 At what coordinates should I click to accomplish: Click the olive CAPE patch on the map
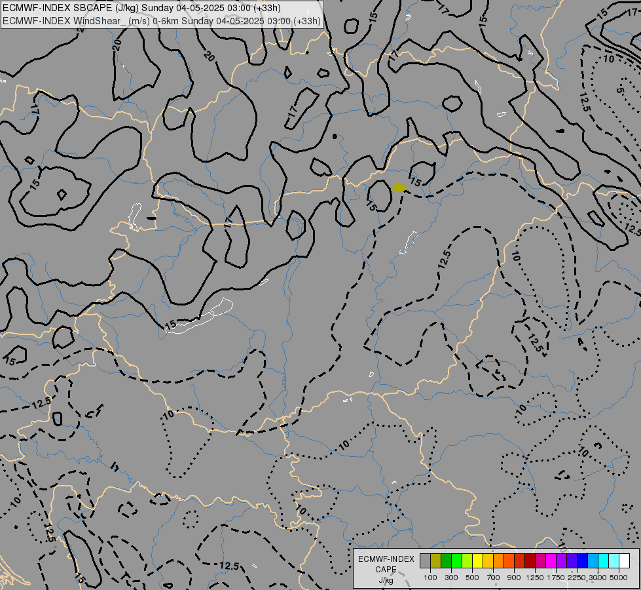399,187
